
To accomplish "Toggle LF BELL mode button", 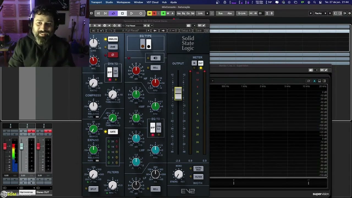I will coord(156,189).
